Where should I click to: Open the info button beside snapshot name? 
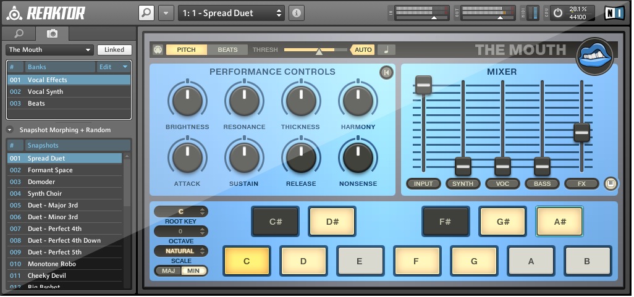click(x=297, y=13)
